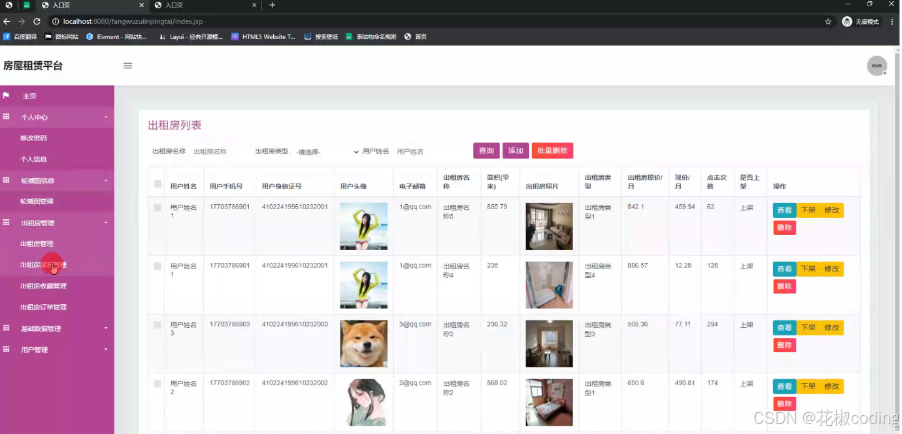Click the 查询 search button
Viewport: 902px width, 434px height.
[x=486, y=150]
